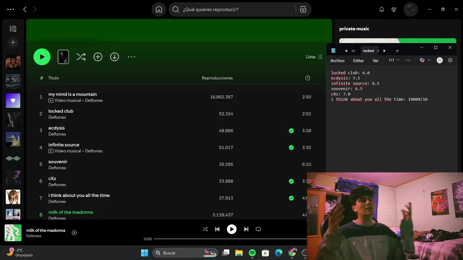Image resolution: width=463 pixels, height=260 pixels.
Task: Expand Your Library sidebar icon
Action: [x=13, y=29]
